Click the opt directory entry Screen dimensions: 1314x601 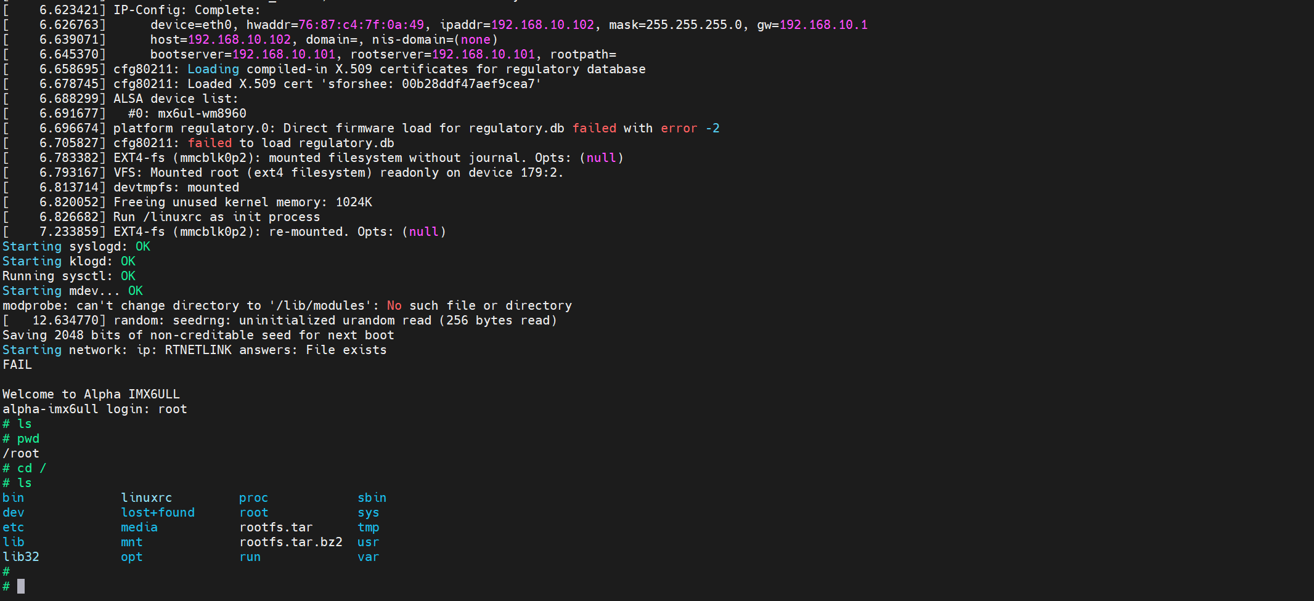click(x=131, y=557)
